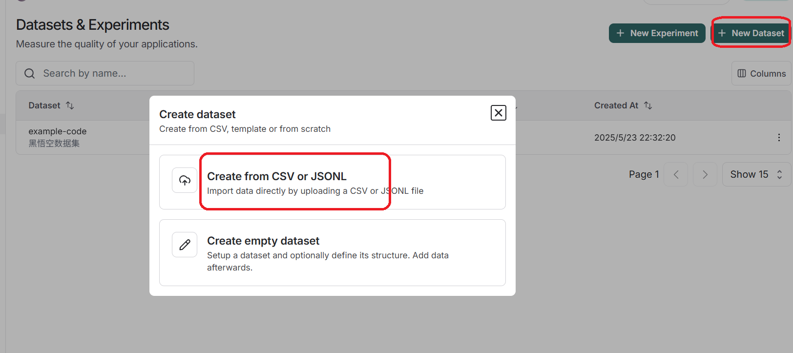The image size is (793, 353).
Task: Click the pencil icon for empty dataset
Action: [185, 245]
